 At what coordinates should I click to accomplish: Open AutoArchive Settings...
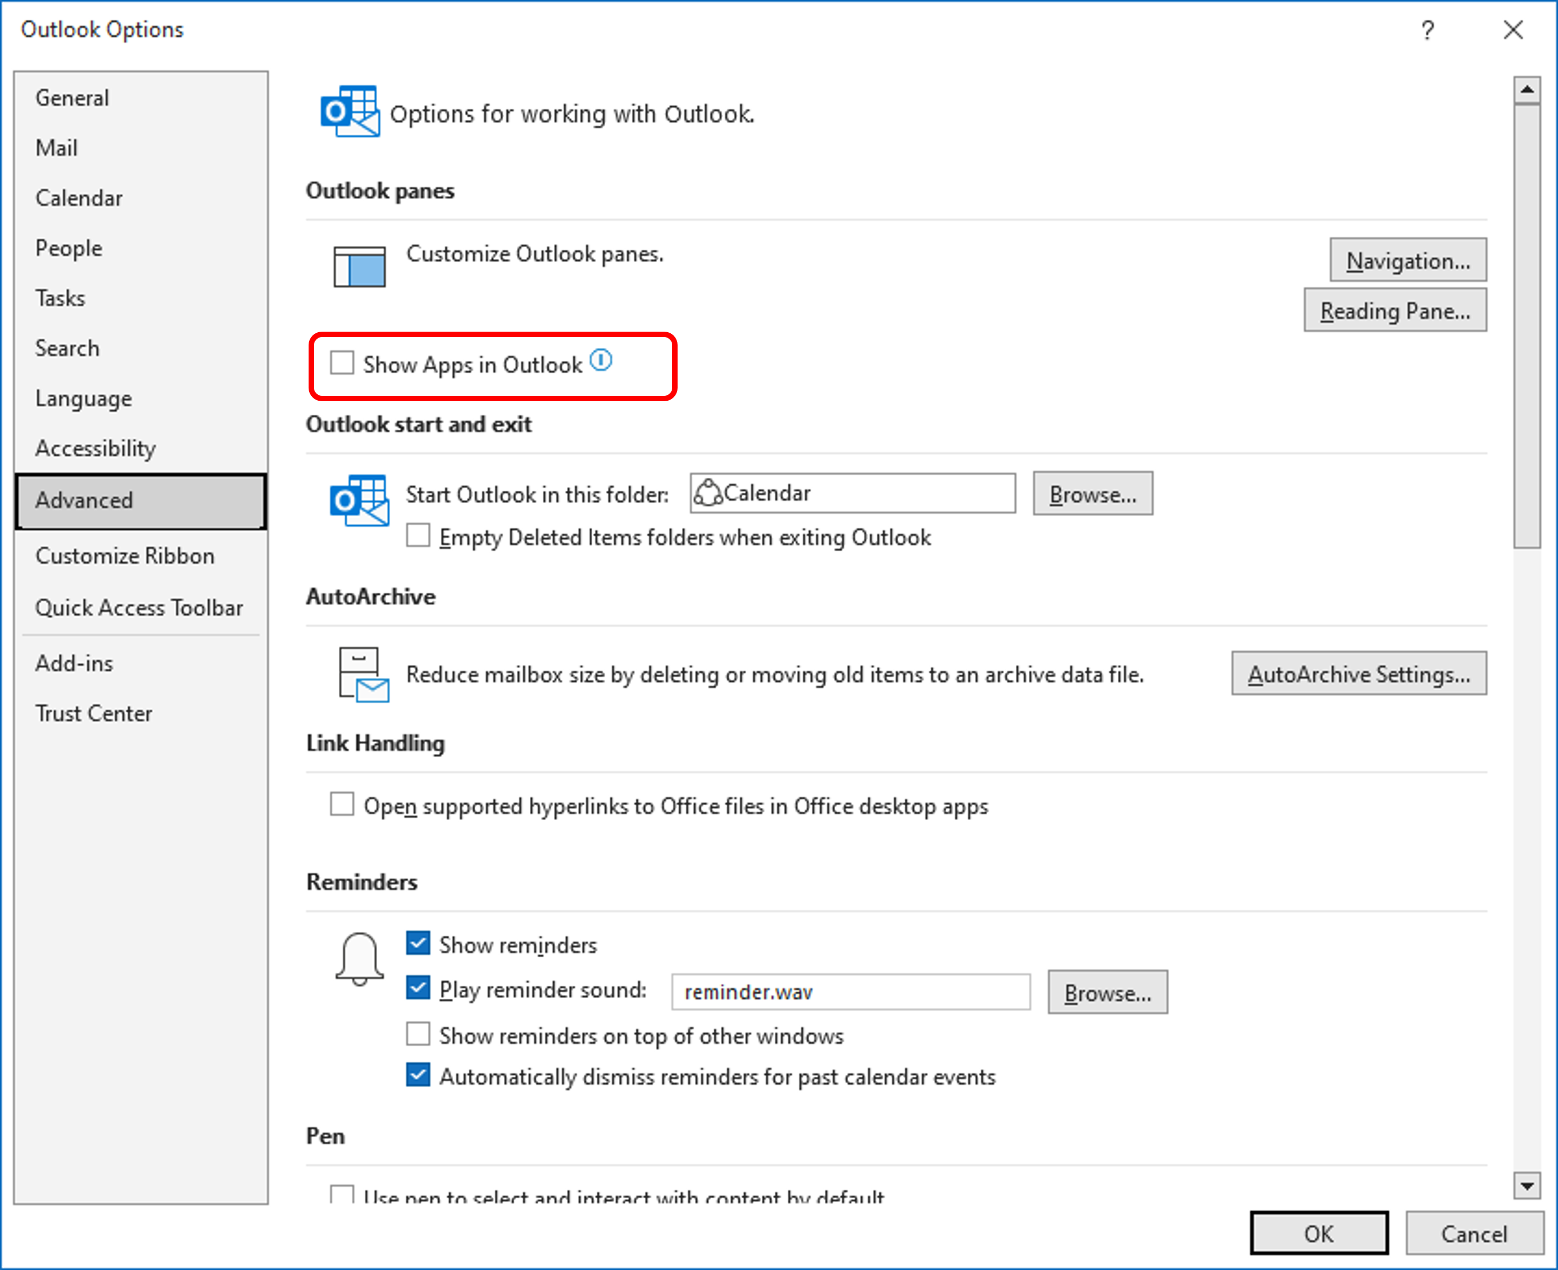tap(1359, 674)
